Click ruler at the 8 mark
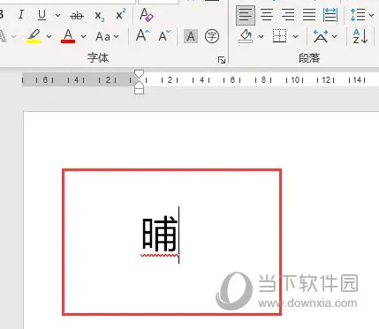Viewport: 379px width, 329px height. coord(263,80)
